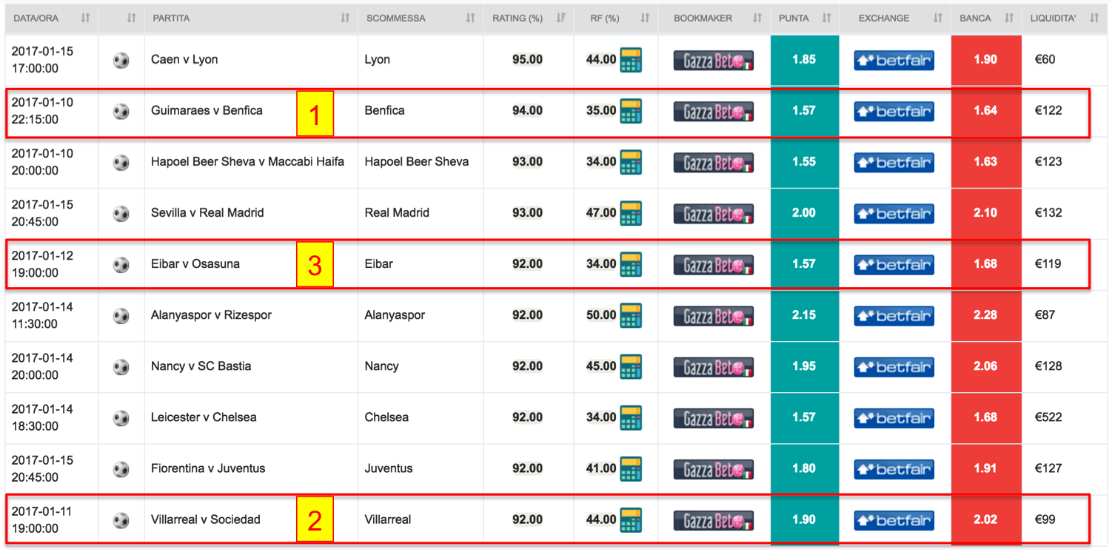
Task: Click Betfair logo in Nancy v SC Bastia row
Action: coord(894,367)
